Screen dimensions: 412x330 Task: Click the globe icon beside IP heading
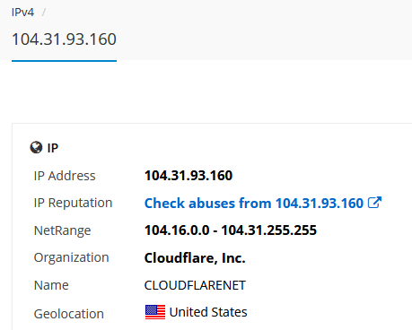(36, 147)
